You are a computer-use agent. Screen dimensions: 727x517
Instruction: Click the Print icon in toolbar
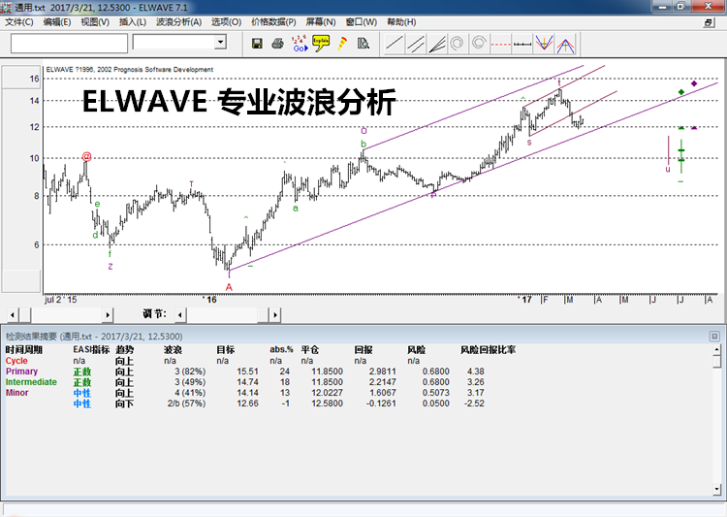click(x=278, y=43)
